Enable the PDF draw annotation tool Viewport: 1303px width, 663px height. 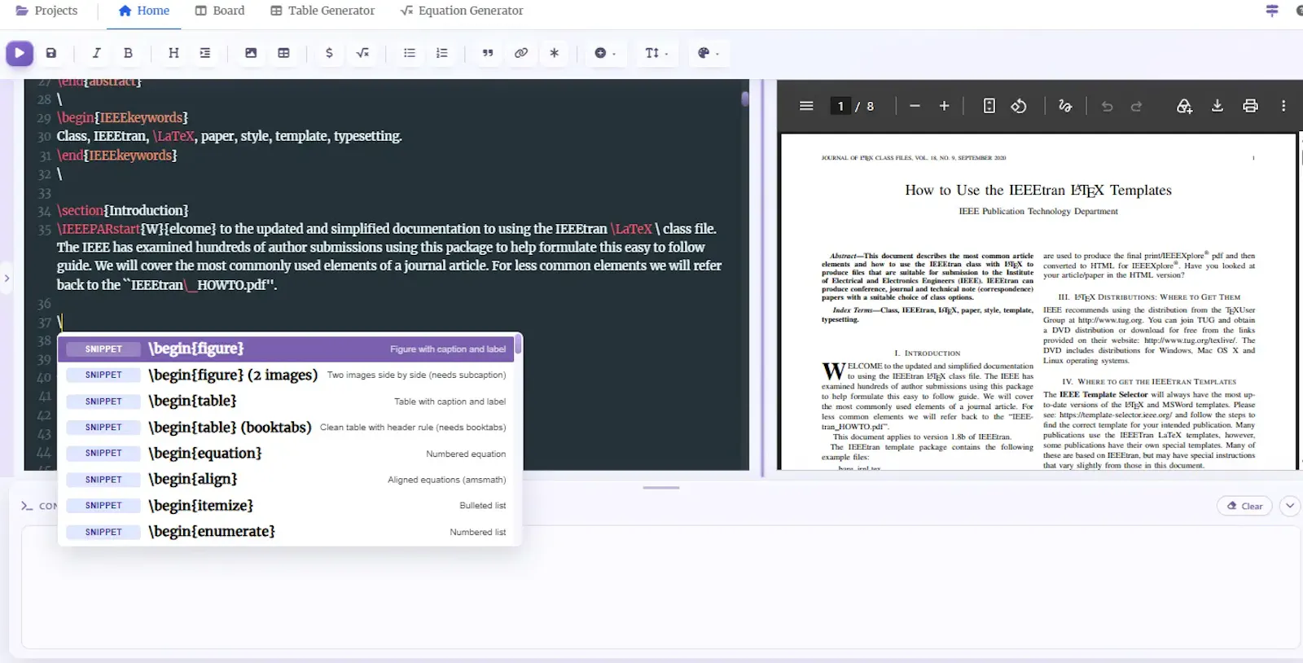pos(1065,106)
